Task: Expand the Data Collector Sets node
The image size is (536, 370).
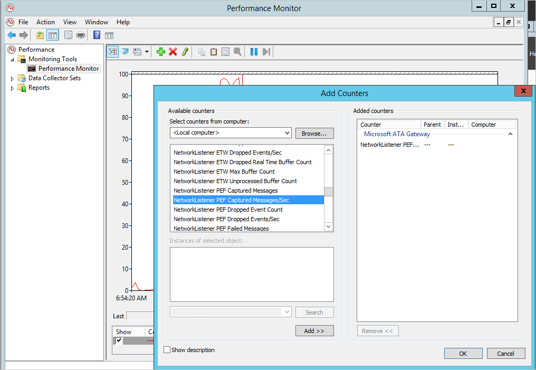Action: click(12, 79)
